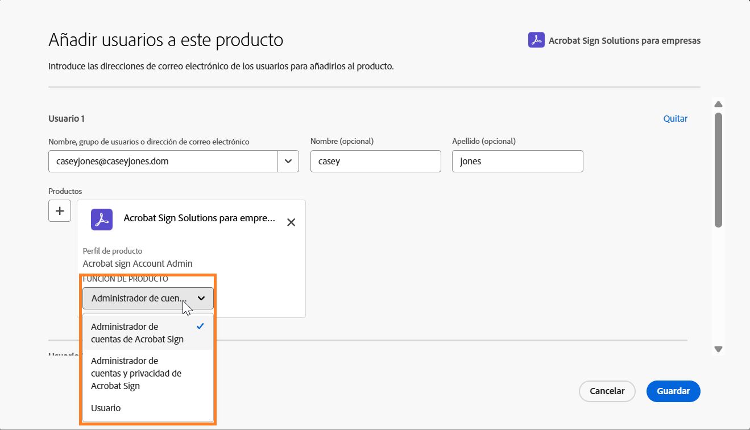The height and width of the screenshot is (430, 750).
Task: Remove the Acrobat Sign product with the X icon
Action: [x=291, y=222]
